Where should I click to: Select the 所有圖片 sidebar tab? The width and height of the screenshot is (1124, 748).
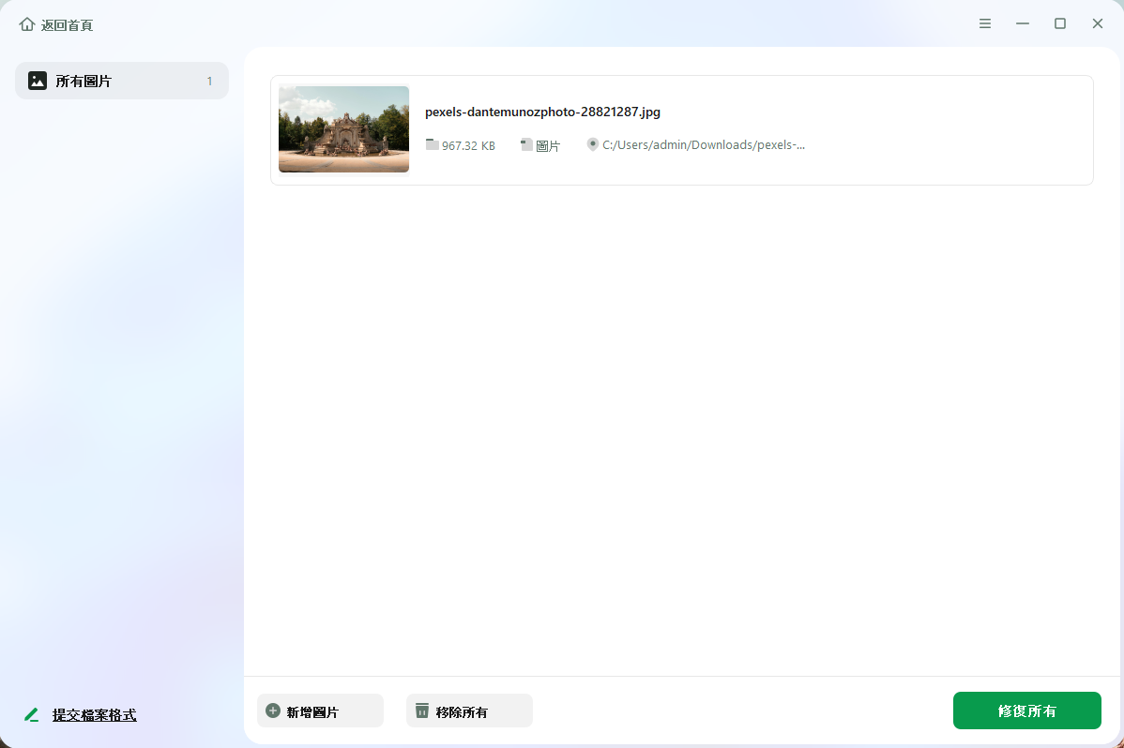(x=122, y=81)
